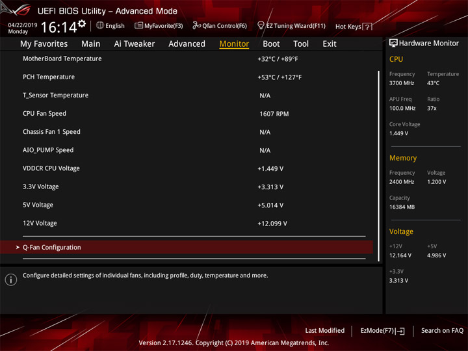The width and height of the screenshot is (468, 351).
Task: Click the 43°C CPU temperature
Action: pos(433,83)
